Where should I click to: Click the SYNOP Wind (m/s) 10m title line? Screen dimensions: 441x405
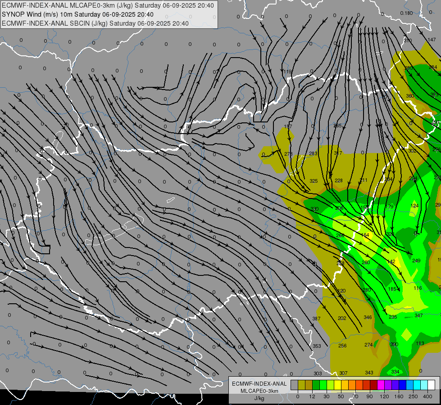point(77,14)
